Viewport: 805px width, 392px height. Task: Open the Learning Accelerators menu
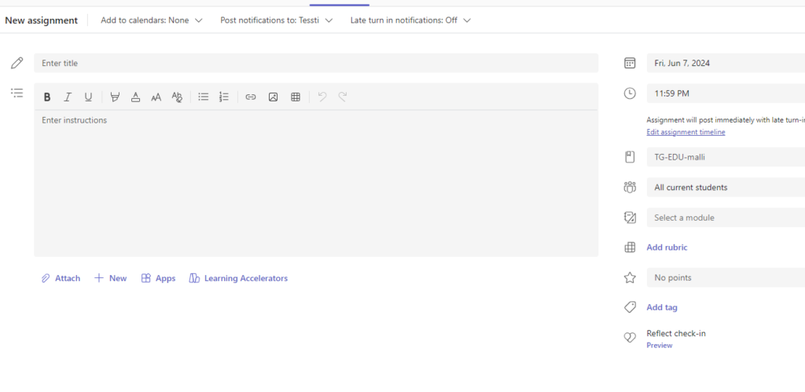point(238,278)
